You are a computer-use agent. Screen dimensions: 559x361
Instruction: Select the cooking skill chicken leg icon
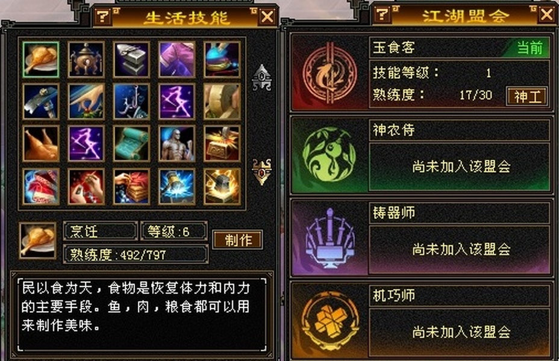point(40,60)
